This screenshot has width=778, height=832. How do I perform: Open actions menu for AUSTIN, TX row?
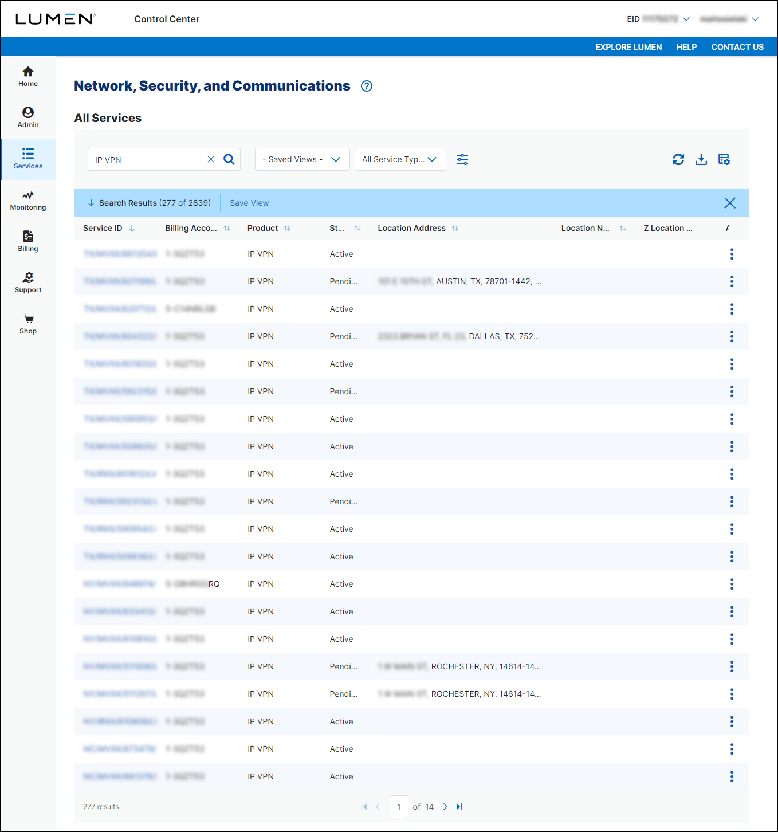pyautogui.click(x=732, y=281)
